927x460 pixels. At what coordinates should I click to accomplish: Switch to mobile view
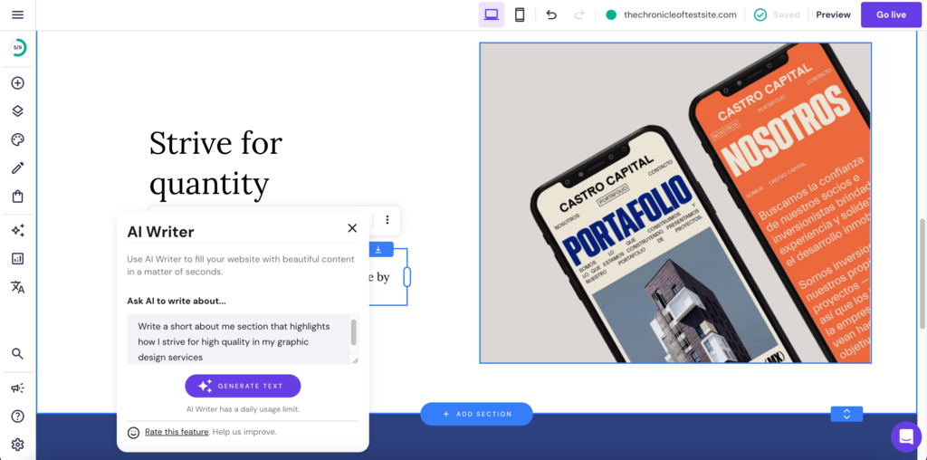520,14
